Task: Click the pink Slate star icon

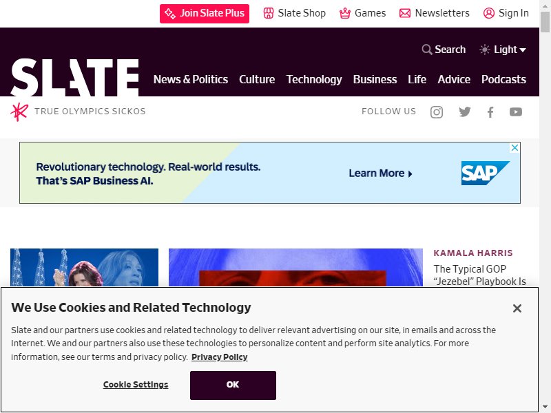Action: point(19,112)
